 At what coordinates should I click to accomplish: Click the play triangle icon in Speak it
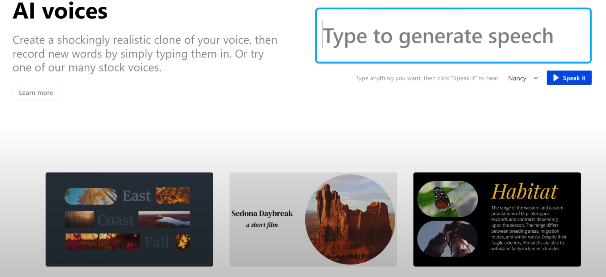[556, 78]
